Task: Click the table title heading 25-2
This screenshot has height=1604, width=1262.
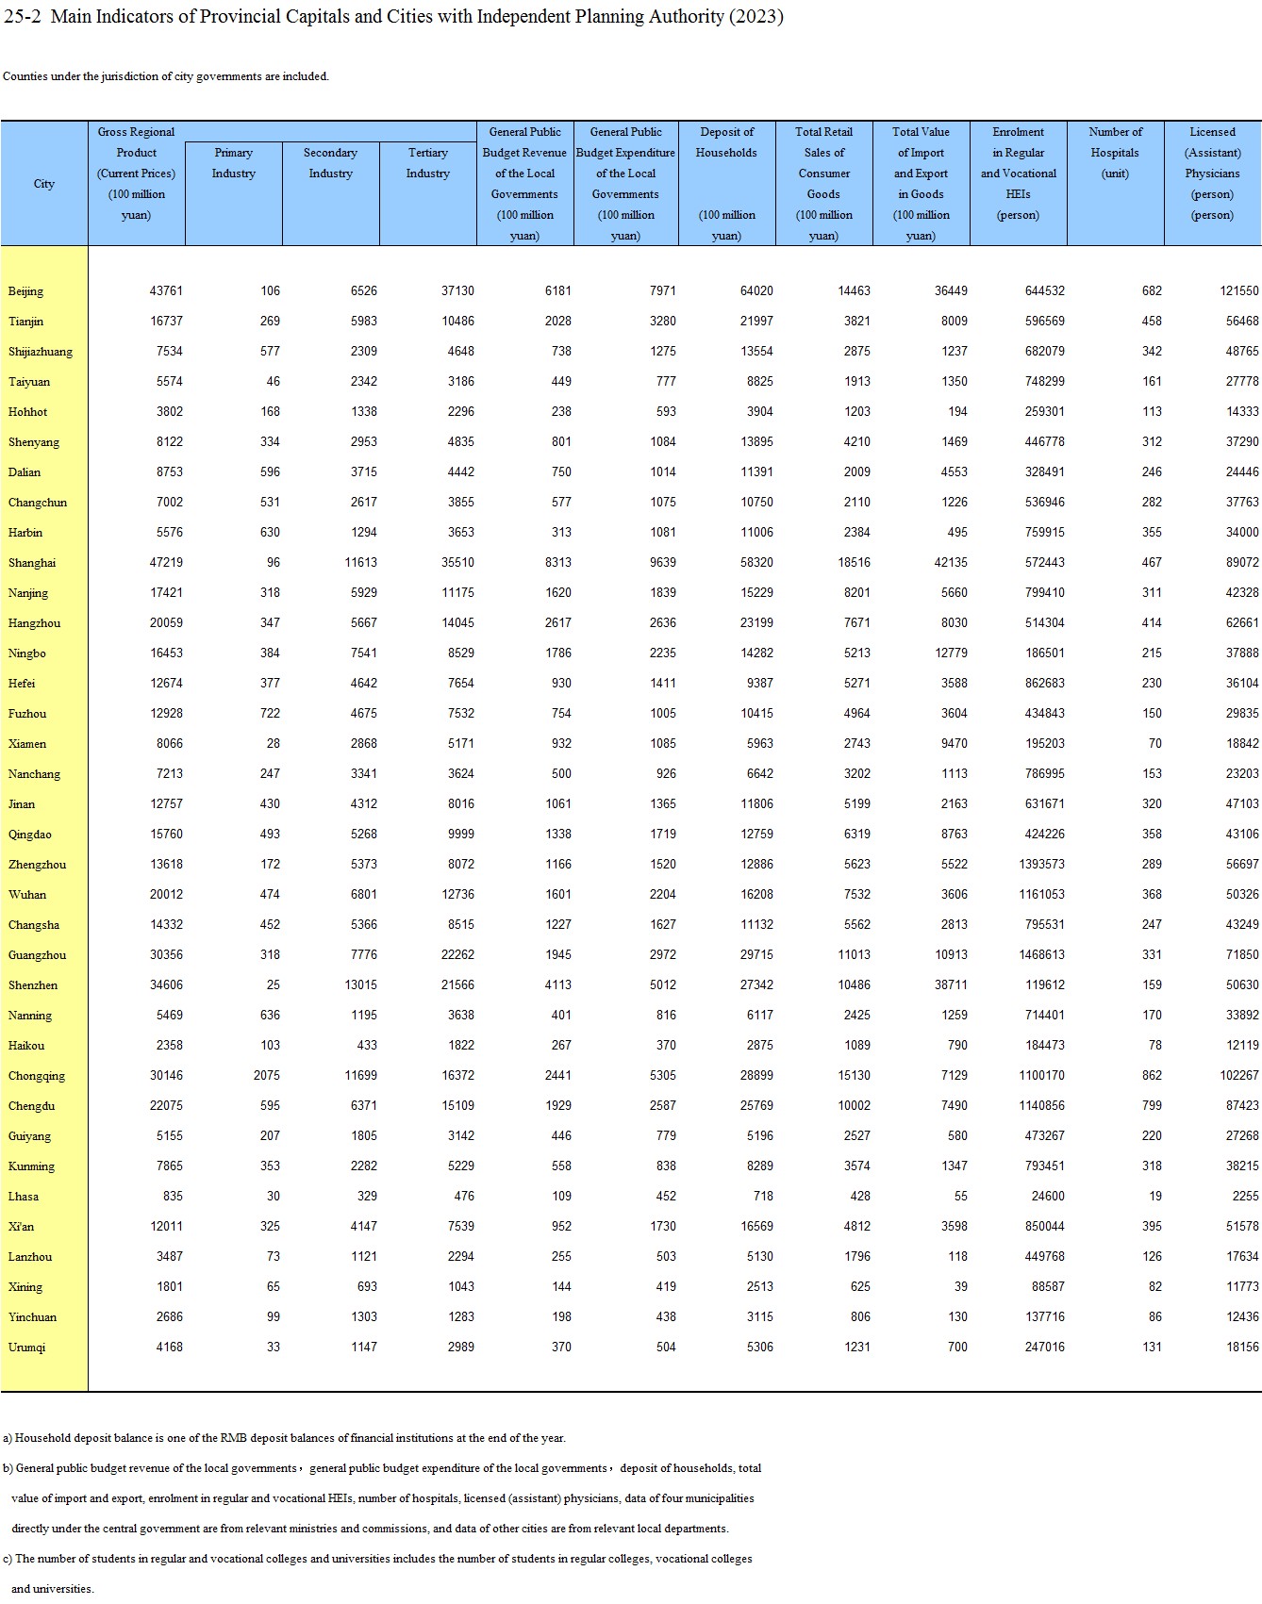Action: click(x=393, y=17)
